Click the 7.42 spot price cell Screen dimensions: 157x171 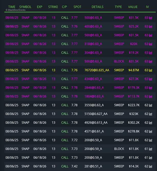[x=75, y=166]
